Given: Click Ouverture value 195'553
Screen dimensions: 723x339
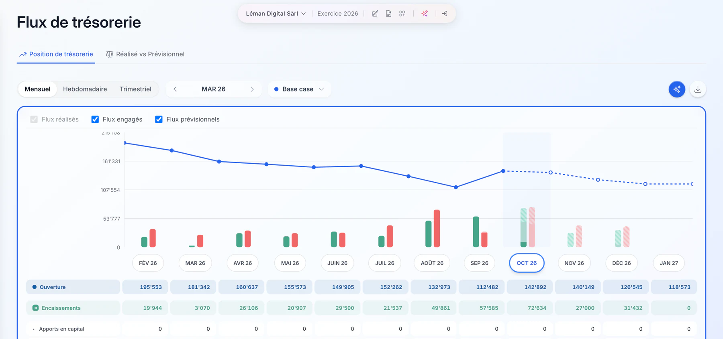Looking at the screenshot, I should pyautogui.click(x=146, y=287).
